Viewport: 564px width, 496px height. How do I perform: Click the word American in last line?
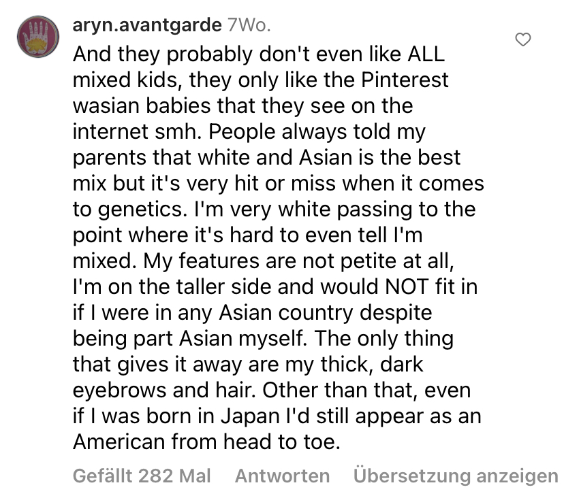pyautogui.click(x=119, y=442)
